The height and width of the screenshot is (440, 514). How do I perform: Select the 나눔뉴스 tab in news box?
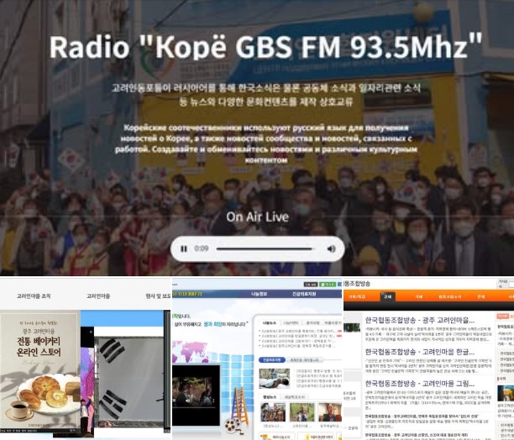point(270,323)
